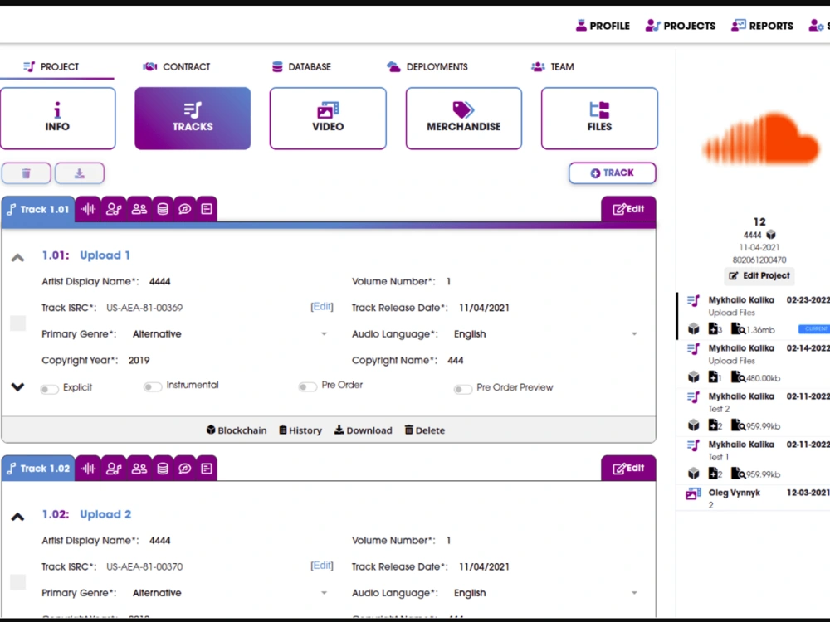Click music list icon beside 02-14-2022 entry

[x=693, y=349]
